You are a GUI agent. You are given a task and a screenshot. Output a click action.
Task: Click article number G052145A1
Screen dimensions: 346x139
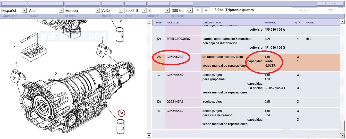pos(175,101)
